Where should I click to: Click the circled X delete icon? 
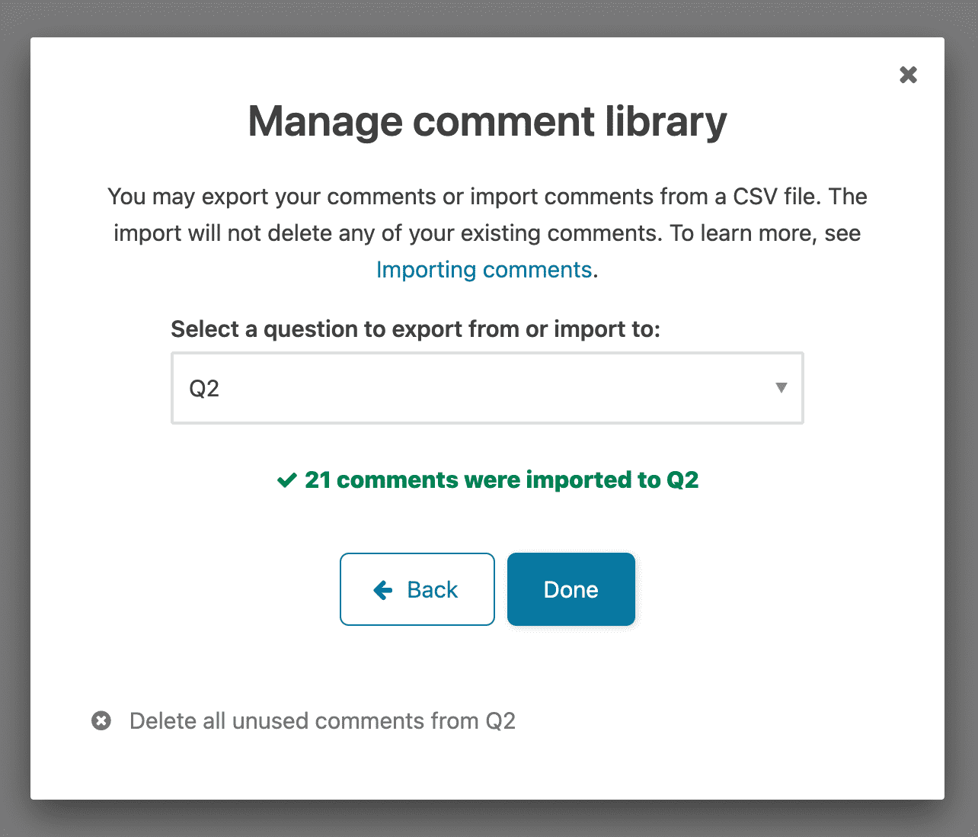[101, 720]
